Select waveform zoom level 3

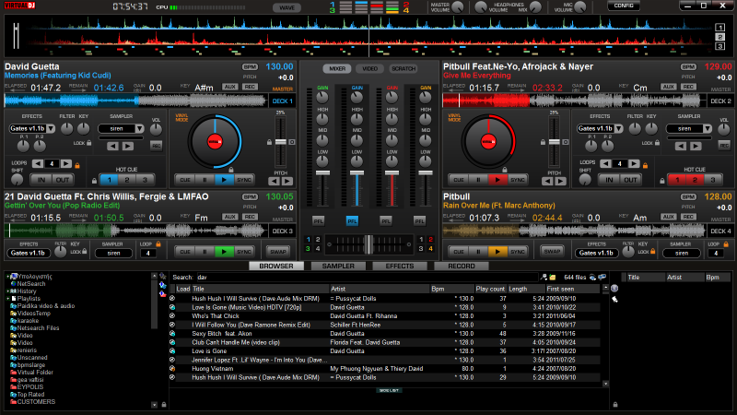(720, 46)
